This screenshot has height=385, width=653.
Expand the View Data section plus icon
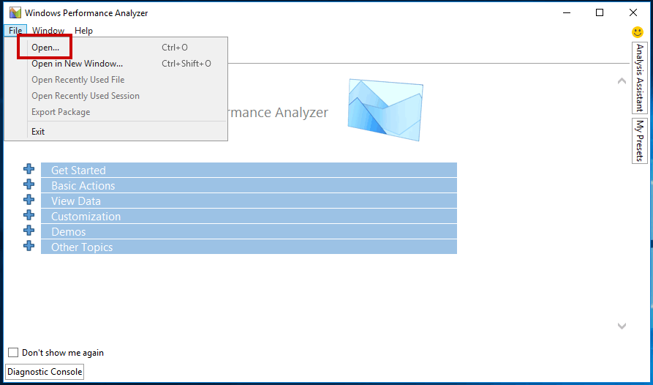tap(29, 200)
